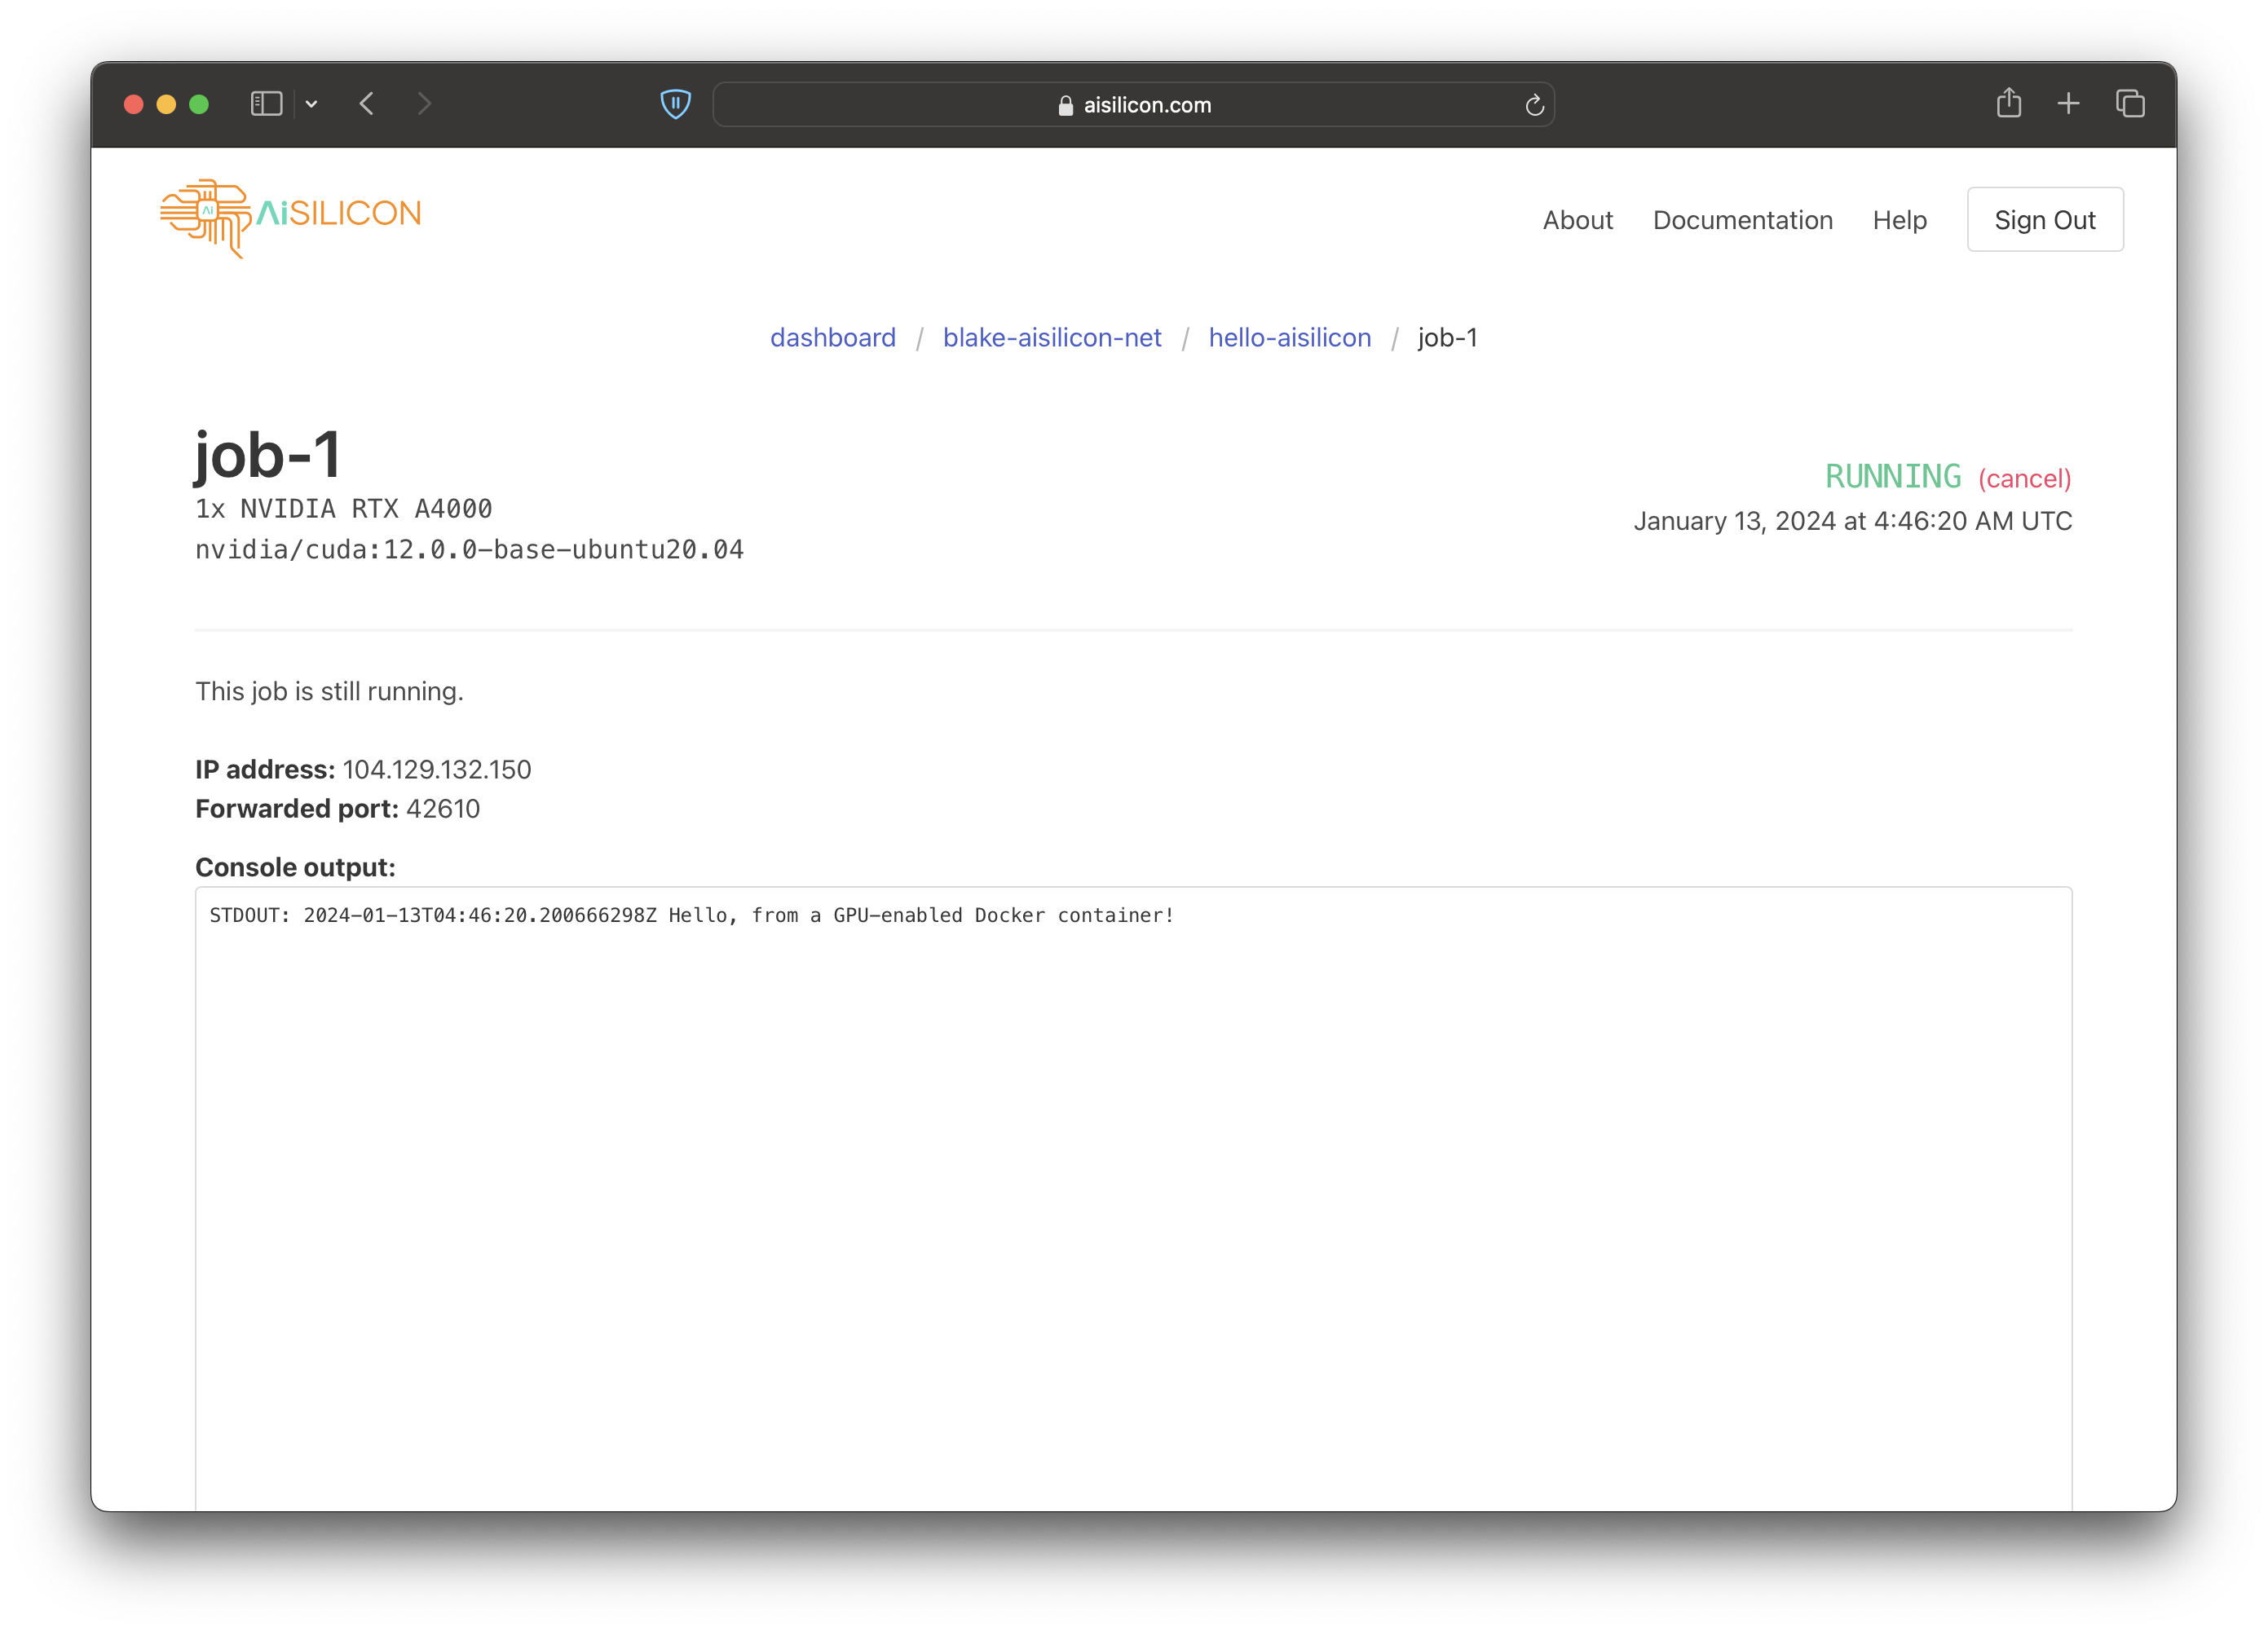Open the hello-aisilicon breadcrumb link

[1289, 338]
